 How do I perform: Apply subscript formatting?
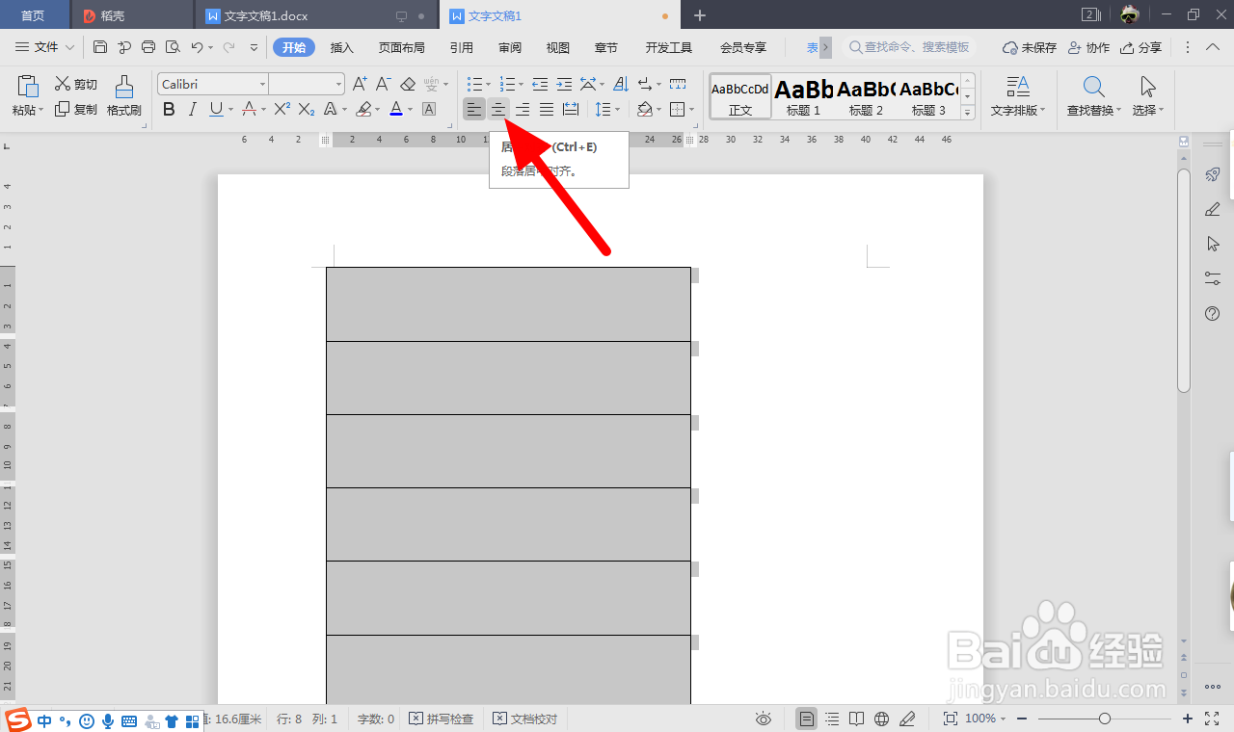coord(307,109)
